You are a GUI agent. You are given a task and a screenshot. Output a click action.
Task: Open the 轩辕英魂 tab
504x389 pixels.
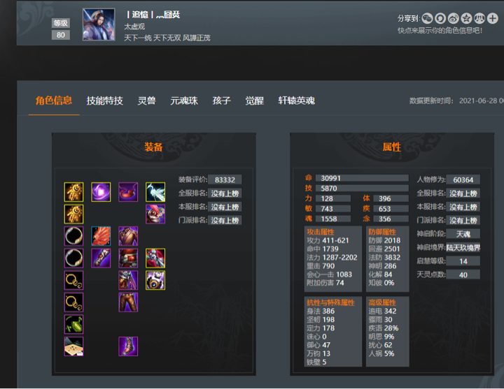click(x=296, y=101)
